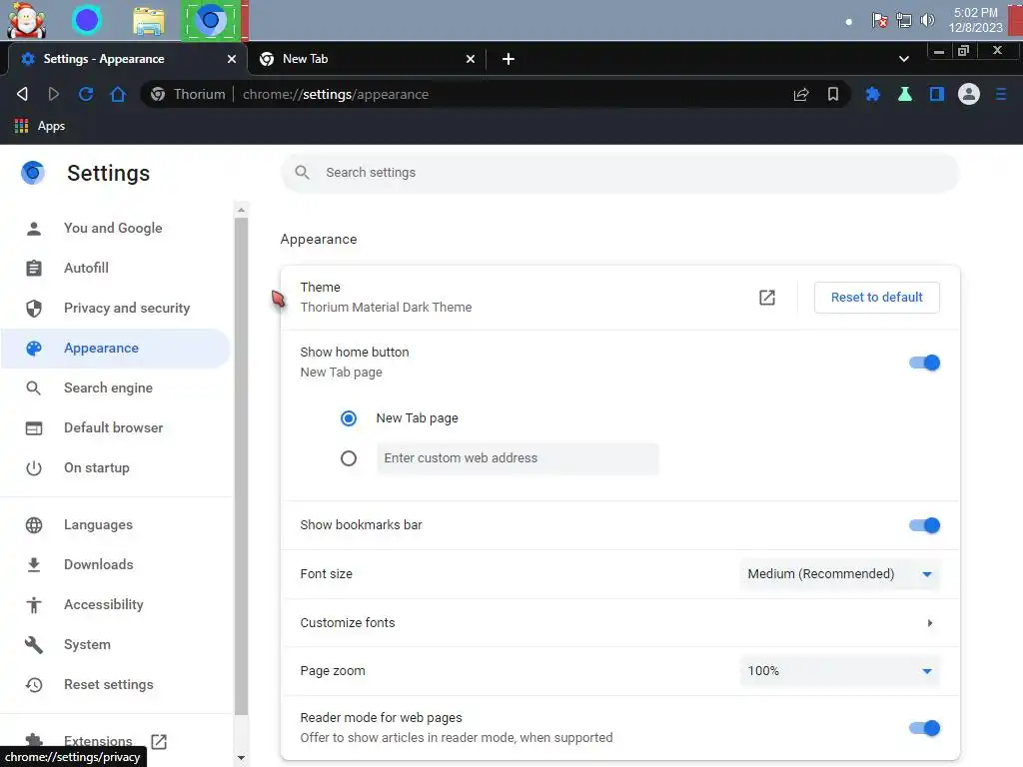This screenshot has height=767, width=1023.
Task: Click the sidebar scrollbar thumb
Action: pyautogui.click(x=242, y=465)
